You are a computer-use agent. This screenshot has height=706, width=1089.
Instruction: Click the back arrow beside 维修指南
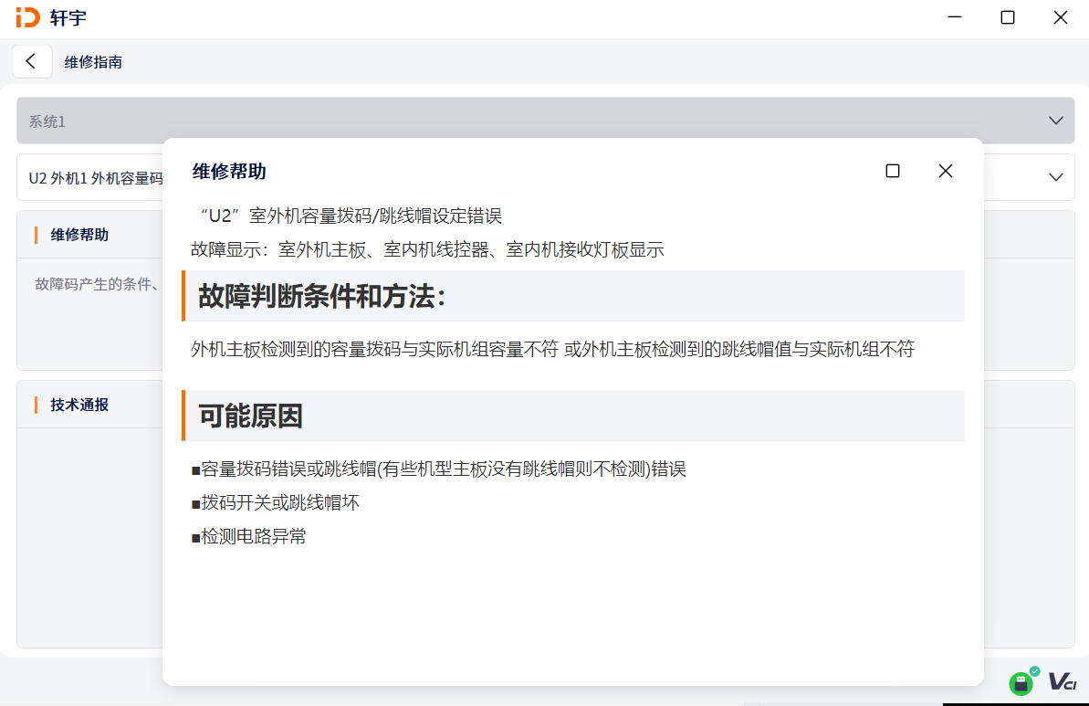(32, 60)
